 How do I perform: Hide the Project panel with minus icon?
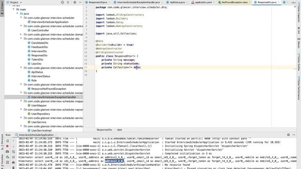coord(80,2)
